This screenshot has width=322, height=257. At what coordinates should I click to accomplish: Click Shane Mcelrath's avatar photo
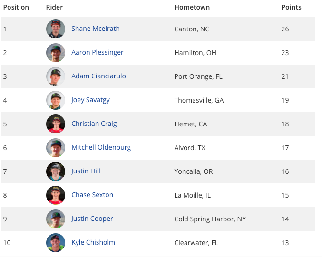pos(56,29)
